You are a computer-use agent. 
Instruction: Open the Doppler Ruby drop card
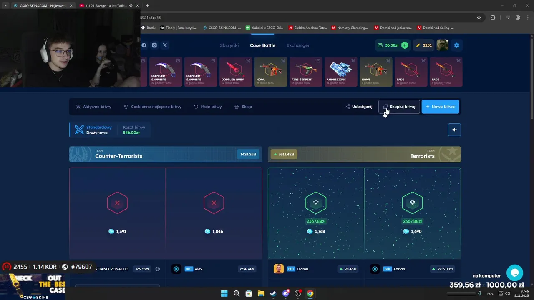click(236, 72)
